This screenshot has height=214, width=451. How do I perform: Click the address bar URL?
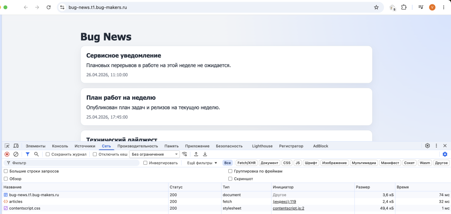coord(98,7)
